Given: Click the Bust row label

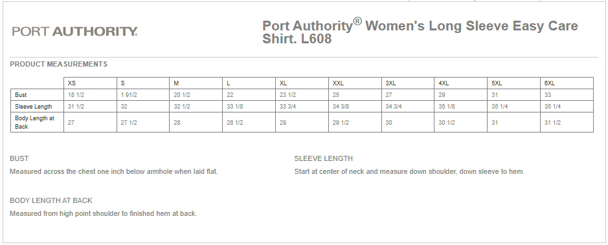Looking at the screenshot, I should tap(21, 95).
